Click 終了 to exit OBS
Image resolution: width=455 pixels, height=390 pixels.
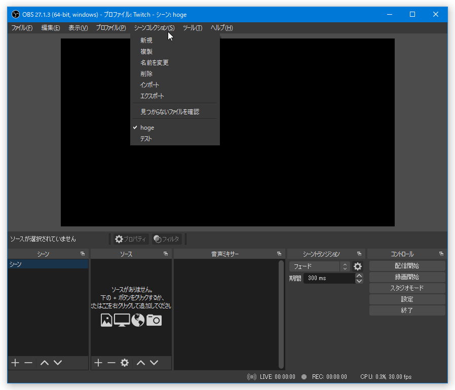[x=407, y=310]
